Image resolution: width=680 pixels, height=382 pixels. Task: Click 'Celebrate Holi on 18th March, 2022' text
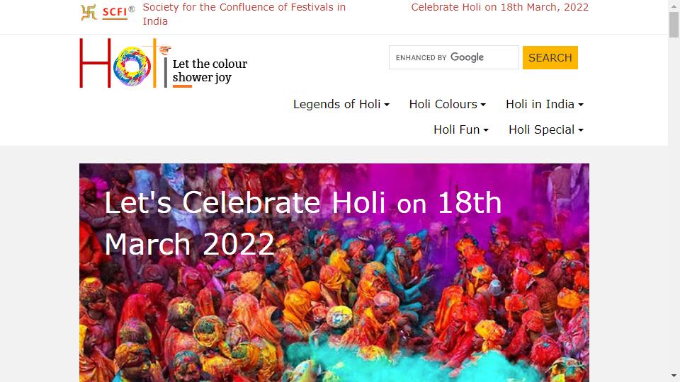tap(499, 7)
